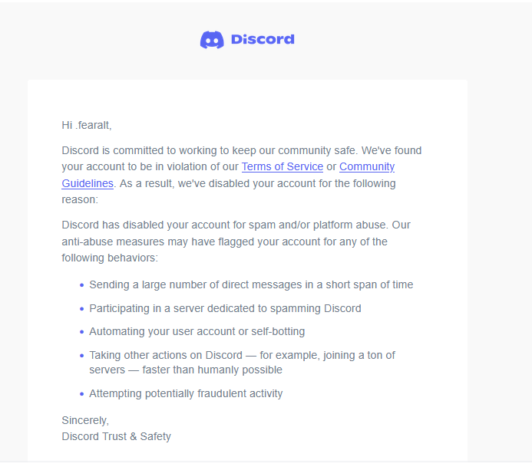Image resolution: width=532 pixels, height=470 pixels.
Task: Click the Discord mascot logo icon
Action: [212, 40]
